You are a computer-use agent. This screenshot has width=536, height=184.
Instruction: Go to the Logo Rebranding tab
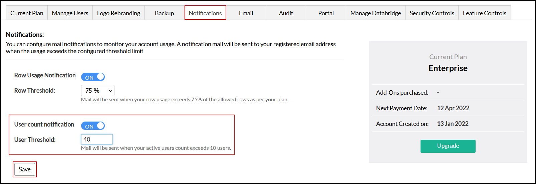pyautogui.click(x=118, y=13)
